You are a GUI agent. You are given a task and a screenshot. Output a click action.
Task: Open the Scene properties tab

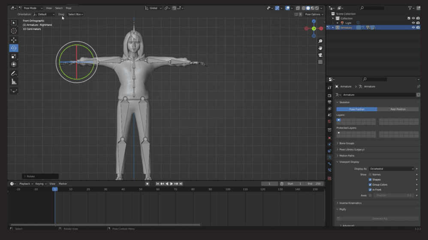click(329, 115)
